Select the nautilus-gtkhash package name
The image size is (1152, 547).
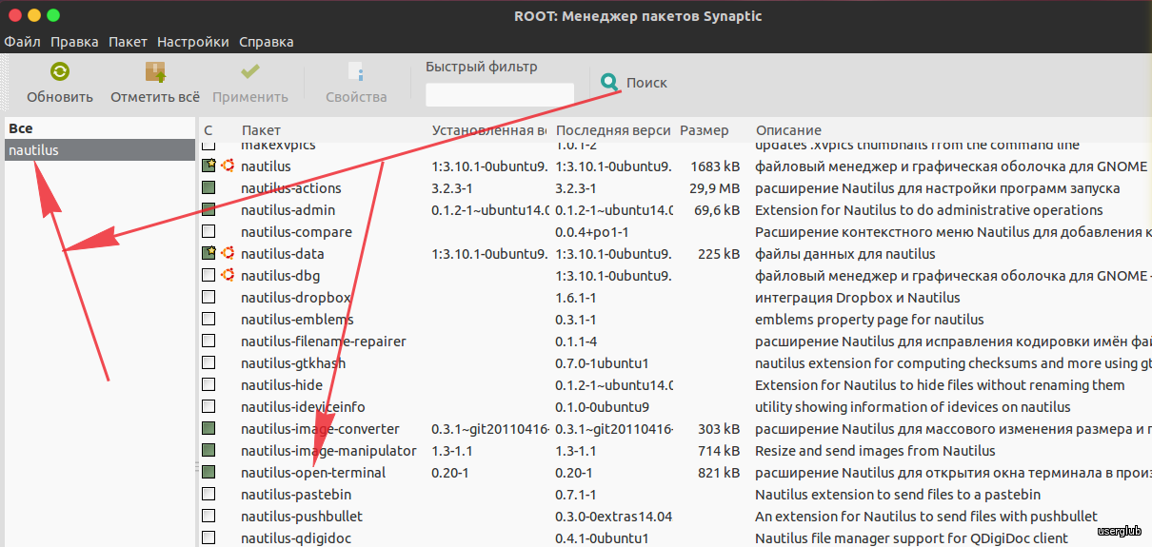293,363
